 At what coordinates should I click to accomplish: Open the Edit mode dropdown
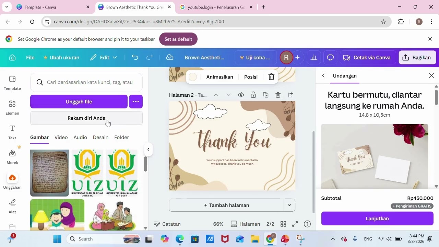point(104,58)
